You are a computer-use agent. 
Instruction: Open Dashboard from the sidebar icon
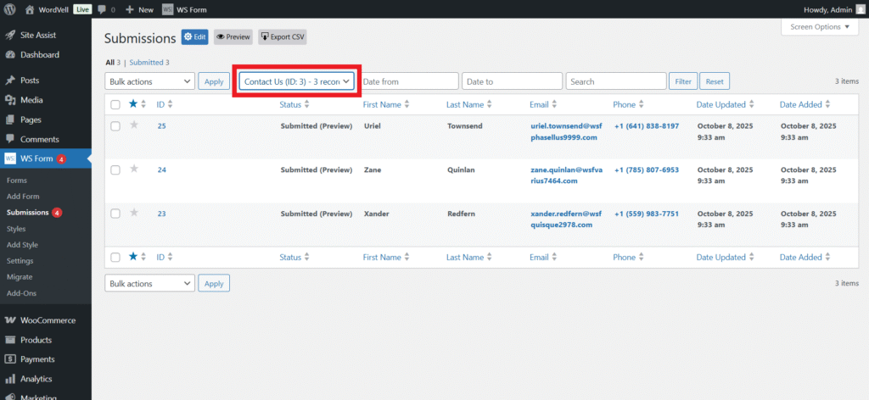[10, 55]
